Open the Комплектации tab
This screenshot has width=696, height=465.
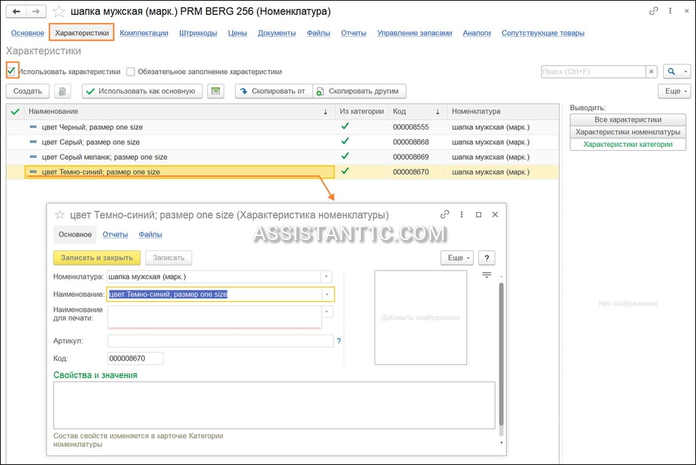144,33
